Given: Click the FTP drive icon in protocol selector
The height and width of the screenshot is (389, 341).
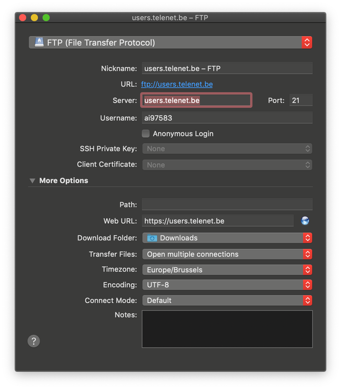Looking at the screenshot, I should [39, 42].
